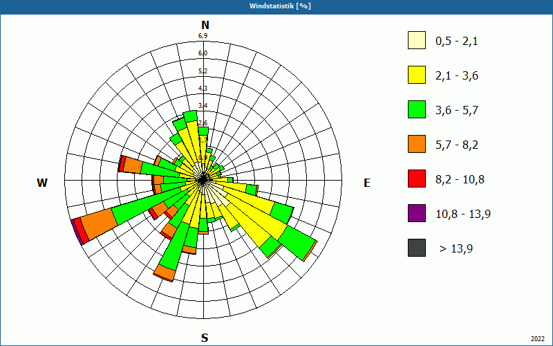Click the W compass label

(x=42, y=183)
